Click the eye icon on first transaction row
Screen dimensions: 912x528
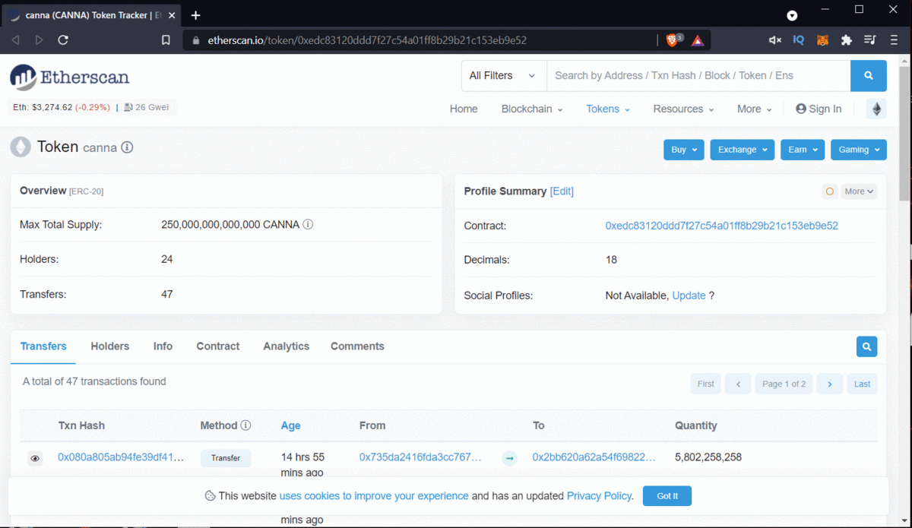click(x=35, y=458)
